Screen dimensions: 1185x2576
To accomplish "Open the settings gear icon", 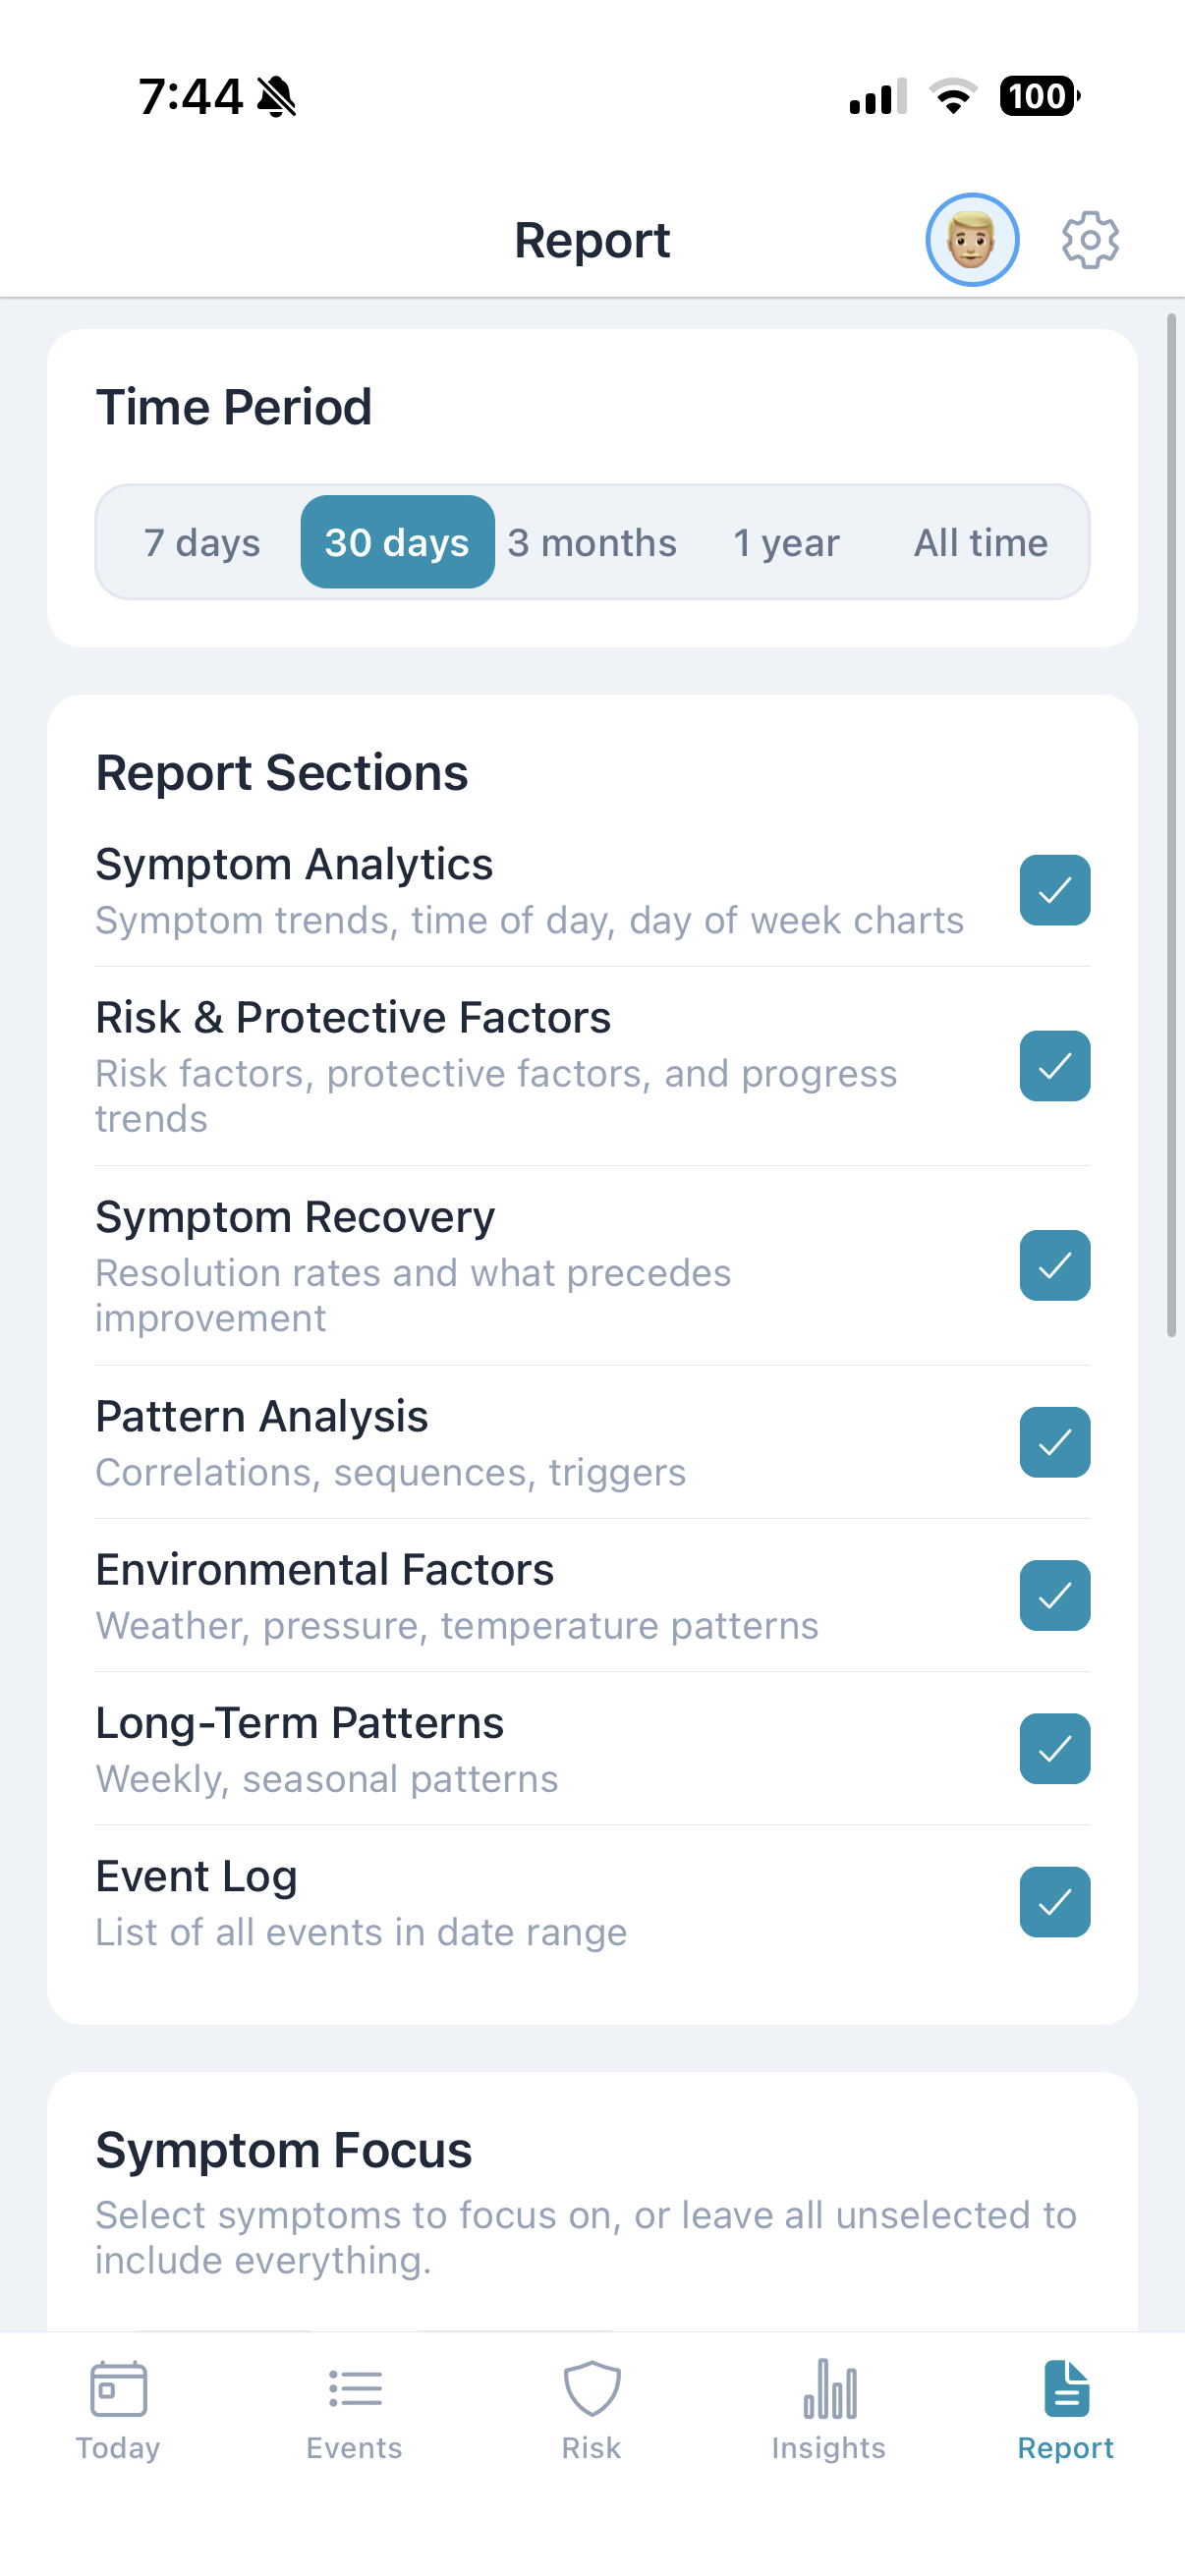I will pyautogui.click(x=1091, y=239).
